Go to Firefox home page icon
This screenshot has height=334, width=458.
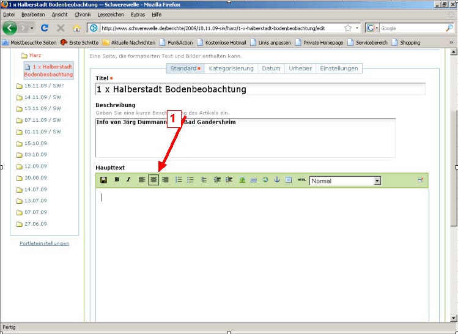[x=77, y=28]
